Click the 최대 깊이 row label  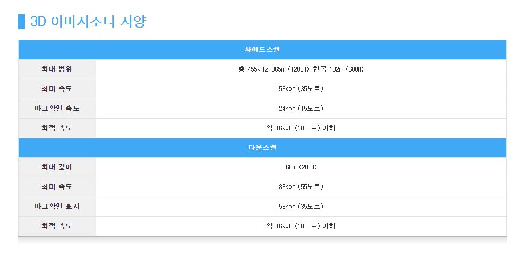57,167
